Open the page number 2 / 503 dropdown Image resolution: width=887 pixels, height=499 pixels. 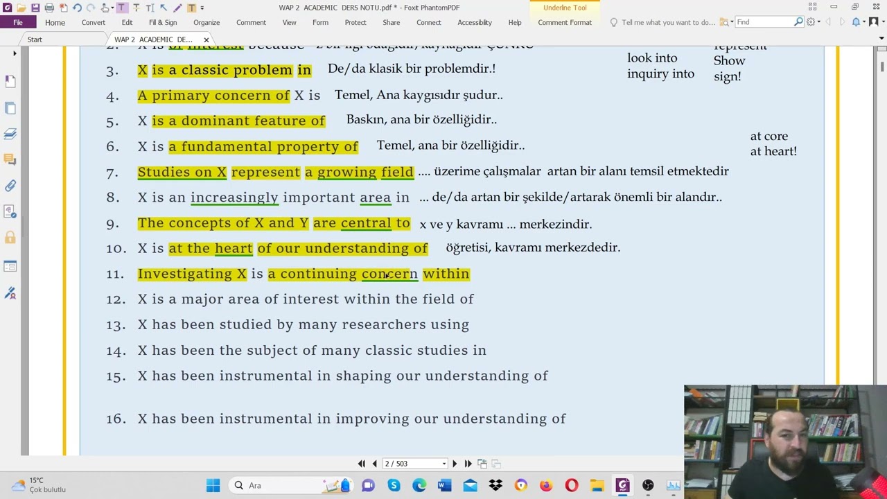point(443,464)
